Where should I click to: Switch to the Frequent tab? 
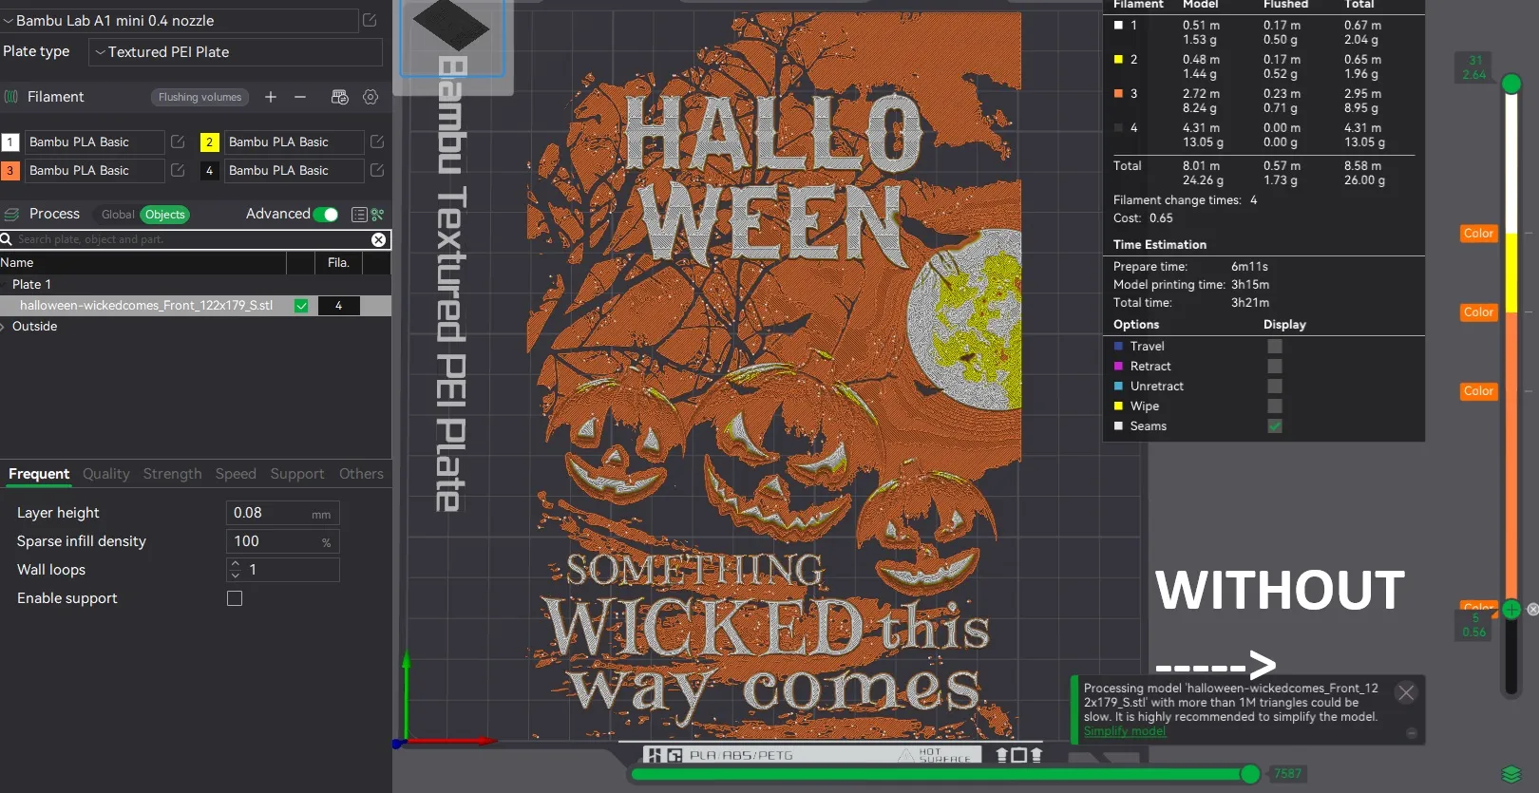39,474
